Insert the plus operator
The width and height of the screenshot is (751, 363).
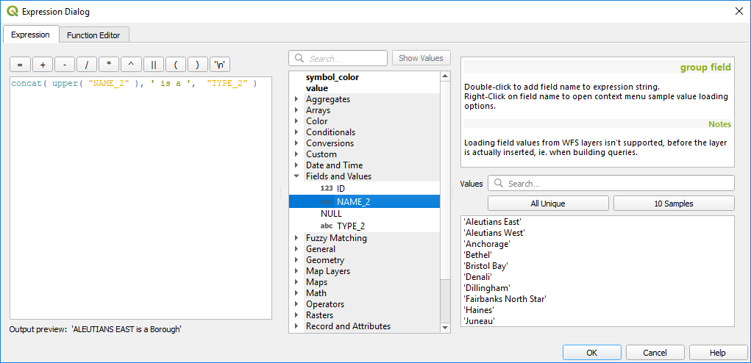point(43,64)
